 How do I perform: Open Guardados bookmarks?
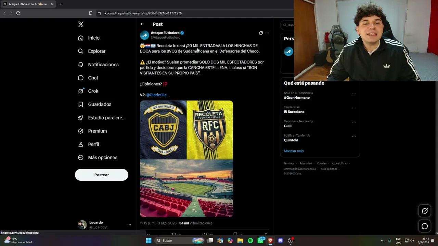[x=94, y=104]
